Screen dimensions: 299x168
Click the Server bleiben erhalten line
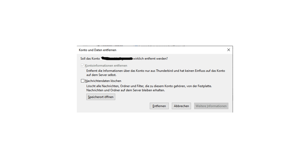pos(126,90)
